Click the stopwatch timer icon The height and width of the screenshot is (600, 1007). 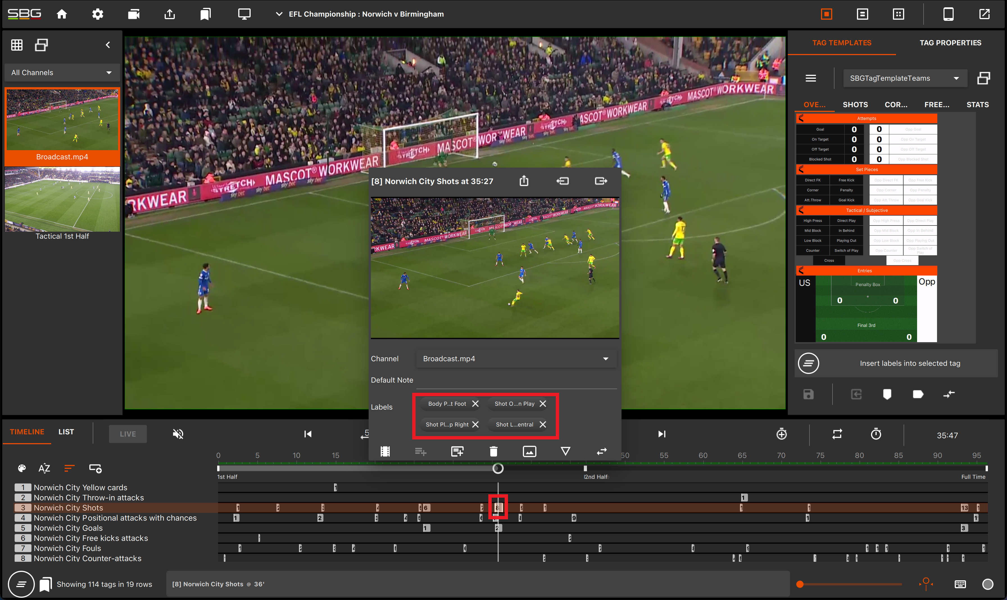(x=876, y=434)
